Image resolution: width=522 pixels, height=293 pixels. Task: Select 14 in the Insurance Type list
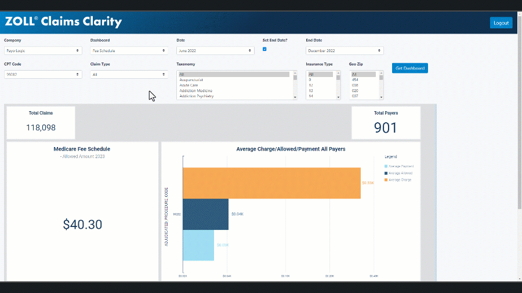tap(321, 96)
